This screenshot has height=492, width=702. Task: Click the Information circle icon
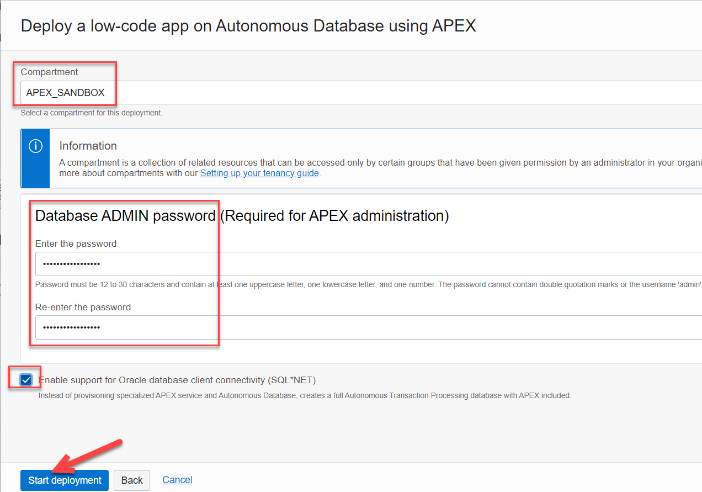click(x=35, y=146)
